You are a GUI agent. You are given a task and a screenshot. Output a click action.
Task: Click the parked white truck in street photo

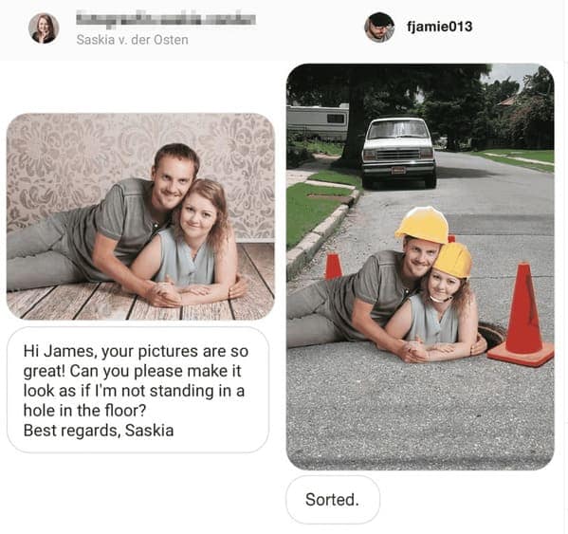pos(399,152)
